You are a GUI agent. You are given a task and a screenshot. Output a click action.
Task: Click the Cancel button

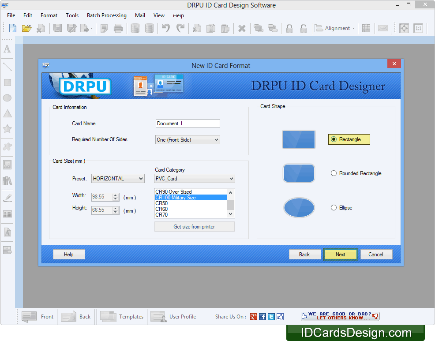click(376, 255)
